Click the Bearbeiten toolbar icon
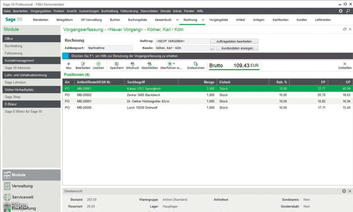 click(83, 64)
